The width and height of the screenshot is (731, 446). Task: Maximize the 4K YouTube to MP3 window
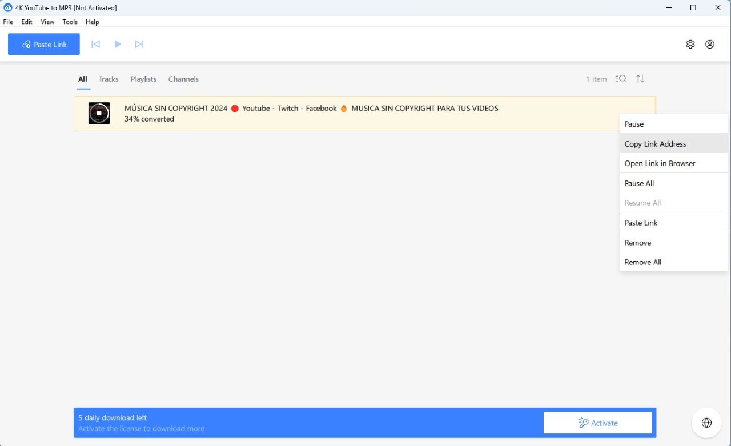tap(693, 7)
